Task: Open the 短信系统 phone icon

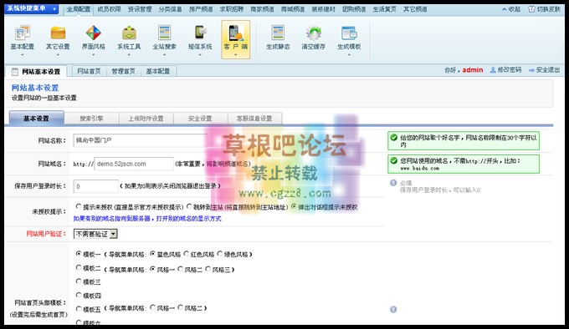Action: pos(200,33)
